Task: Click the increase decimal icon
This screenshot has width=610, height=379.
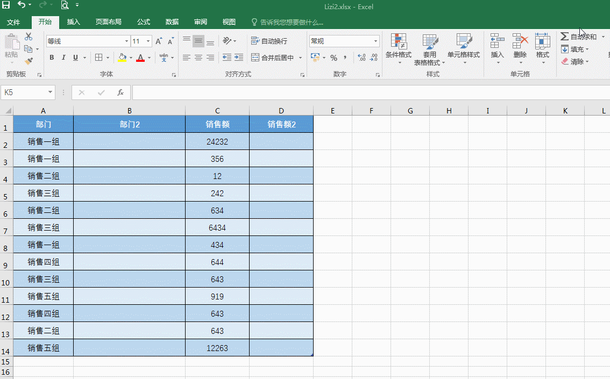Action: click(x=361, y=58)
